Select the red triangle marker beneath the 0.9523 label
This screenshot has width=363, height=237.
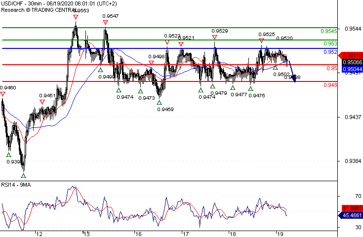[x=167, y=42]
